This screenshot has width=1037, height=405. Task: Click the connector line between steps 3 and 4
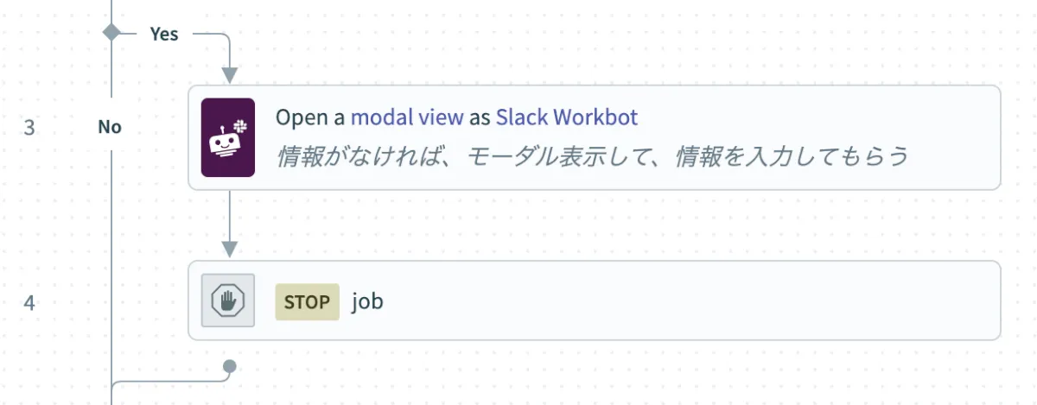(229, 216)
